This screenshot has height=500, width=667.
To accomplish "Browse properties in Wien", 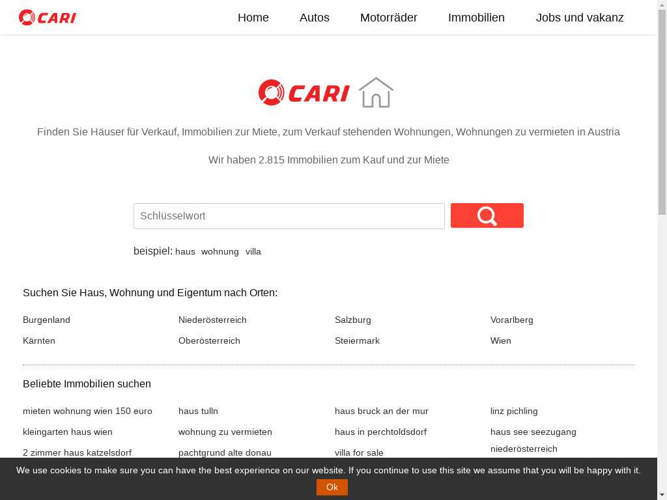I will [x=501, y=340].
